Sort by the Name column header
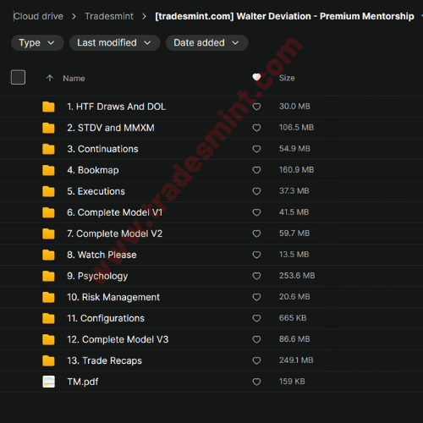 click(x=74, y=79)
